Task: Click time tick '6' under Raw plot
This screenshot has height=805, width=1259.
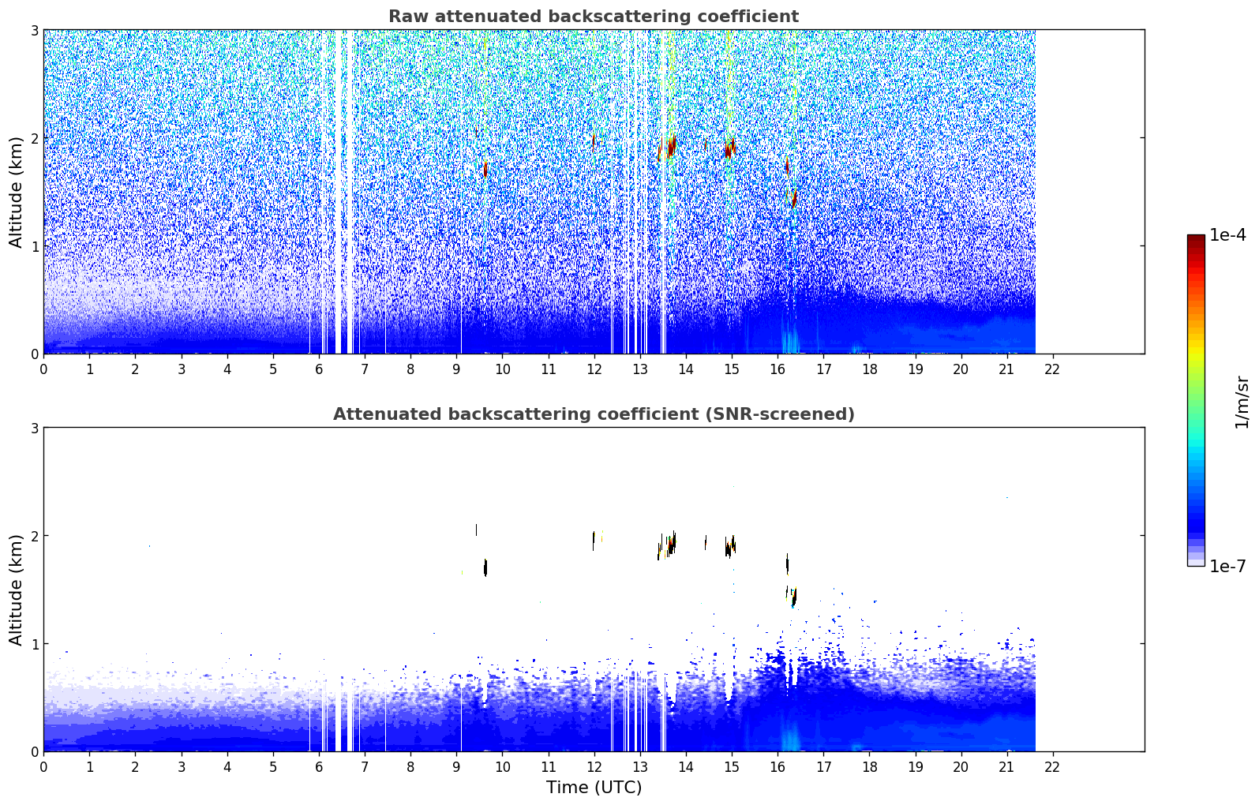Action: pyautogui.click(x=319, y=369)
